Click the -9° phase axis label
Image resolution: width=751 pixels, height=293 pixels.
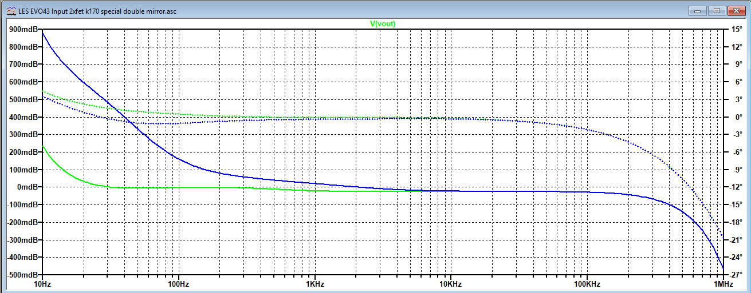(x=738, y=170)
